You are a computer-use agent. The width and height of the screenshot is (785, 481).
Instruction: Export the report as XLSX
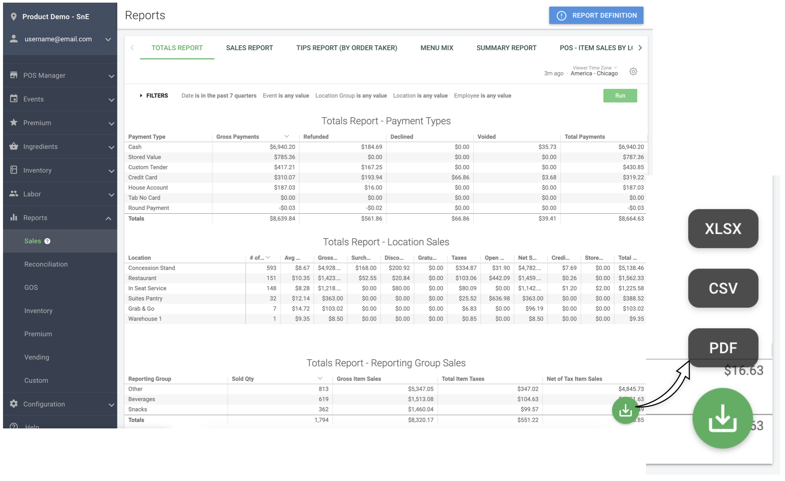coord(723,228)
